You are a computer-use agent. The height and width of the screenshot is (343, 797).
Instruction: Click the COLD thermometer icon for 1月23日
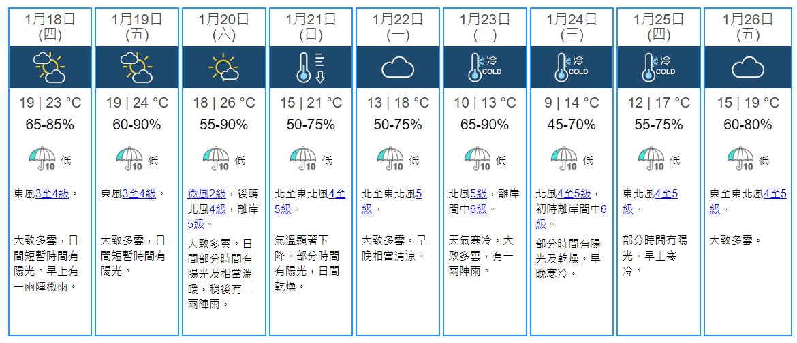tap(485, 67)
